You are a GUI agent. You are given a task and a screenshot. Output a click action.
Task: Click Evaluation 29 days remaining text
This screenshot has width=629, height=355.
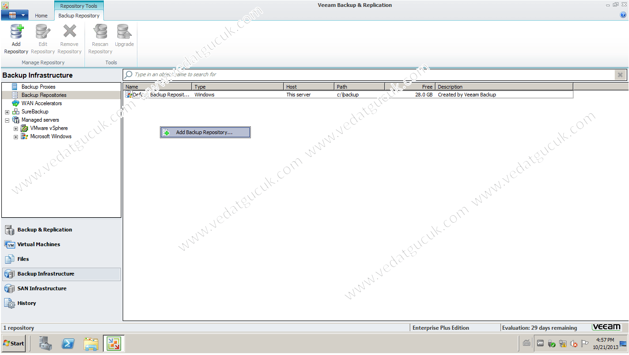coord(539,328)
